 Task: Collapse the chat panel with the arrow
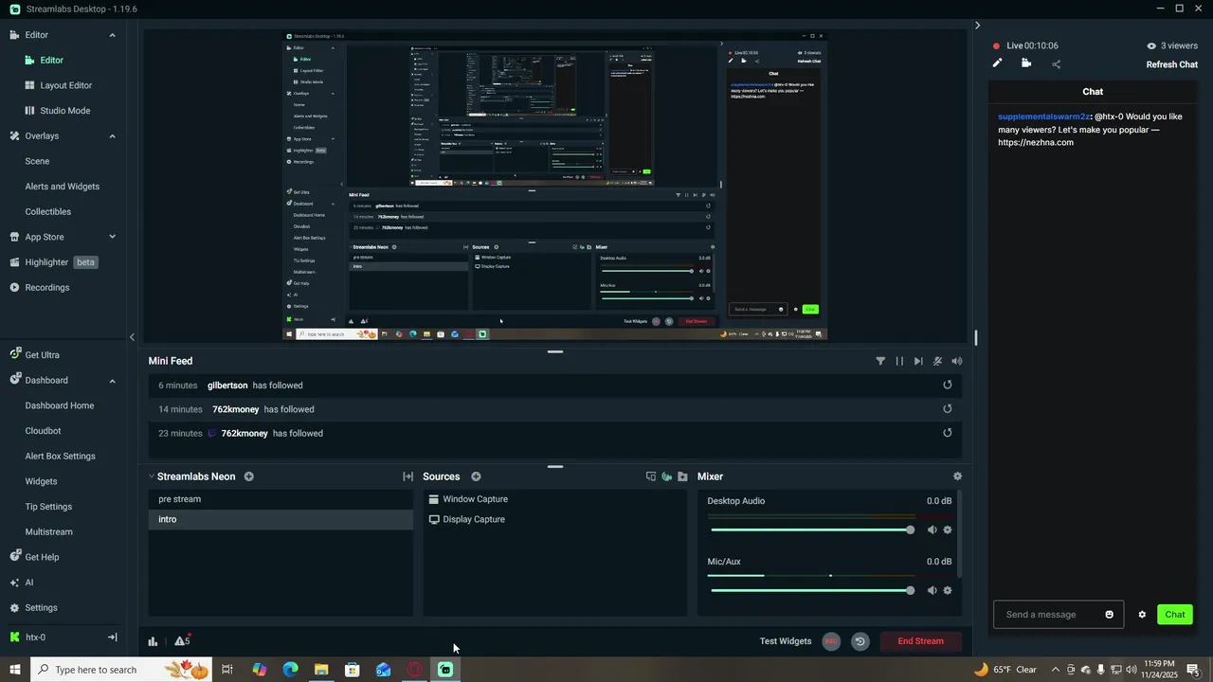pyautogui.click(x=977, y=26)
